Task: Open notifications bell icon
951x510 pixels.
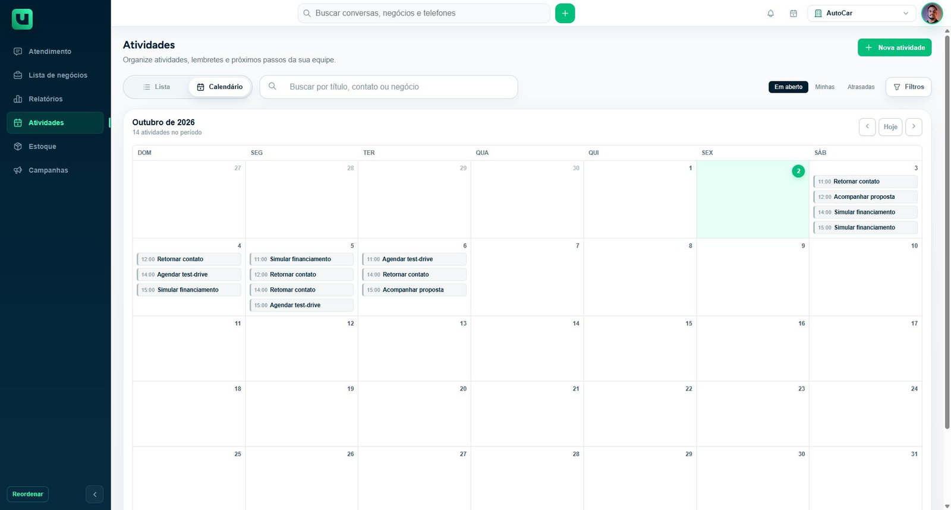Action: (x=770, y=13)
